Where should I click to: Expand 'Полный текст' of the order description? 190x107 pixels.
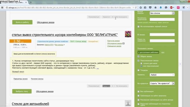coord(18,72)
